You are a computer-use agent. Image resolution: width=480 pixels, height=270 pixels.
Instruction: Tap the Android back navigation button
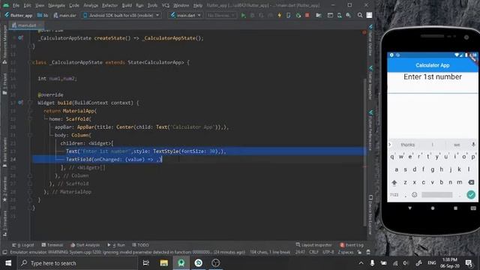(409, 208)
